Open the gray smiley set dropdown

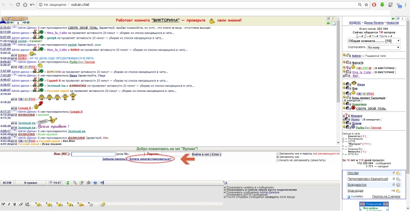pos(91,205)
